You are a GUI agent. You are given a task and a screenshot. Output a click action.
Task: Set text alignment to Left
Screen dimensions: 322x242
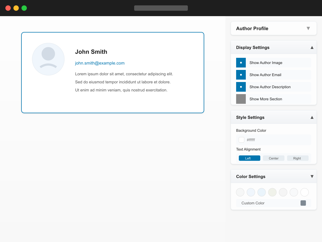tap(250, 158)
